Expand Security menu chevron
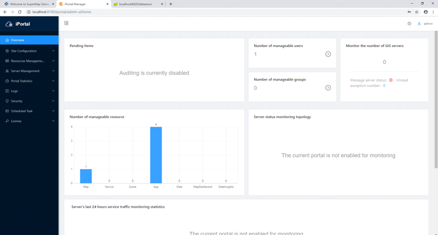438x235 pixels. click(53, 101)
